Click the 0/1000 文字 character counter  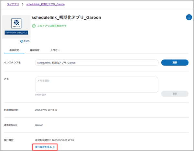point(41,95)
